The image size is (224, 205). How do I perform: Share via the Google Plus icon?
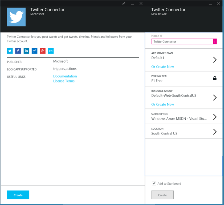coord(43,51)
